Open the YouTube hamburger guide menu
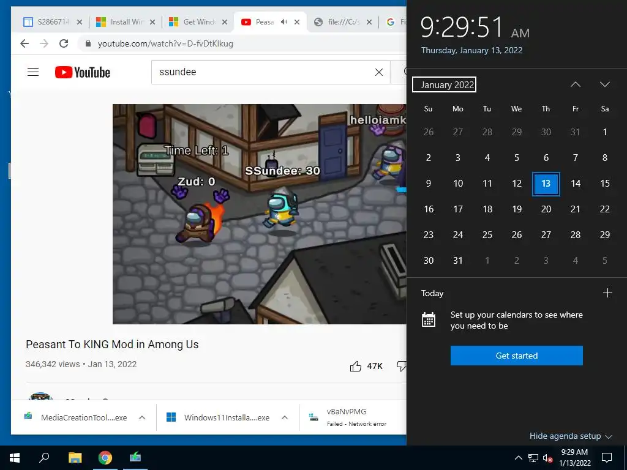This screenshot has height=470, width=627. coord(33,72)
